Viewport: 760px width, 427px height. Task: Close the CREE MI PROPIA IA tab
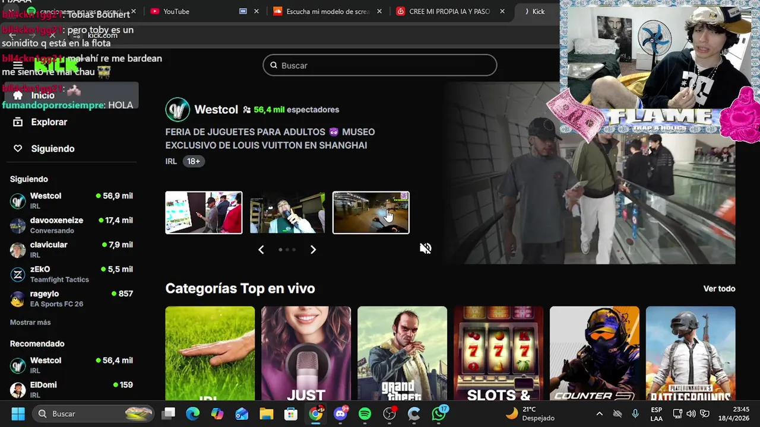(x=502, y=11)
